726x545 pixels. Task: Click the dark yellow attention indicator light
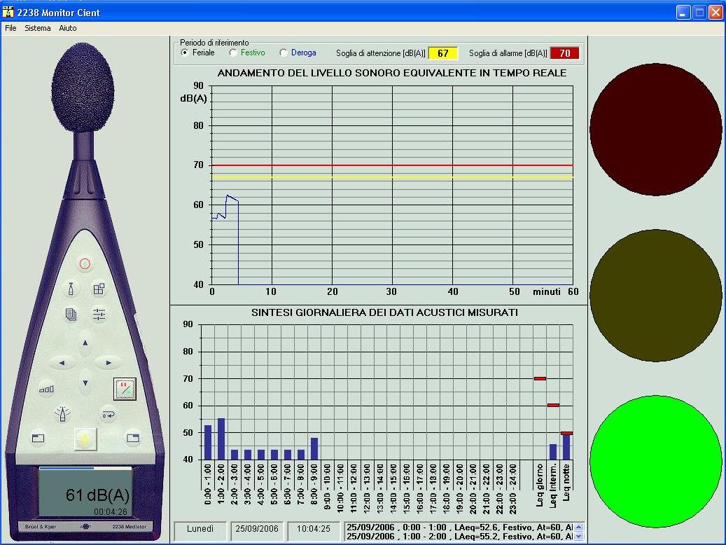click(655, 295)
